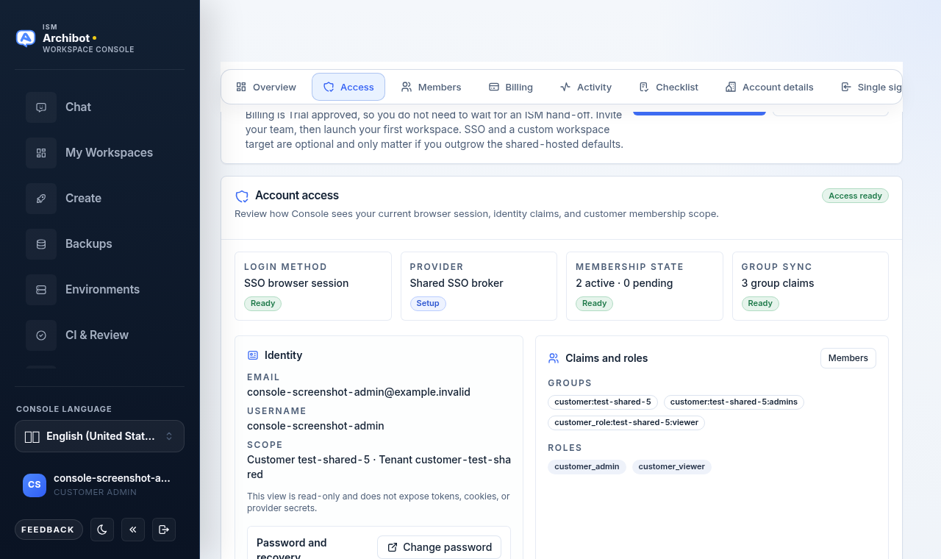Click the customer_viewer role chip
Screen dimensions: 941x559
(x=672, y=467)
